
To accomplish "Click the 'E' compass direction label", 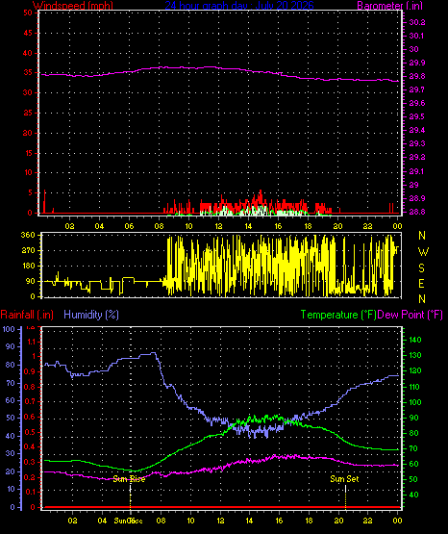I will pos(421,283).
